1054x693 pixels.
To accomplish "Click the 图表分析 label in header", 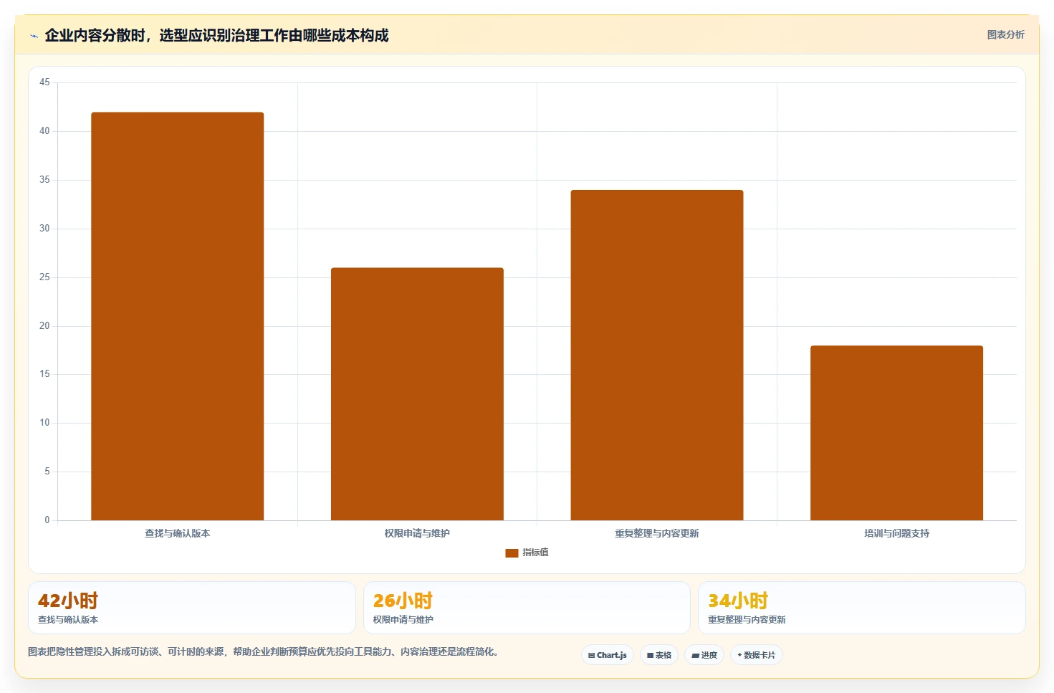I will point(1005,34).
